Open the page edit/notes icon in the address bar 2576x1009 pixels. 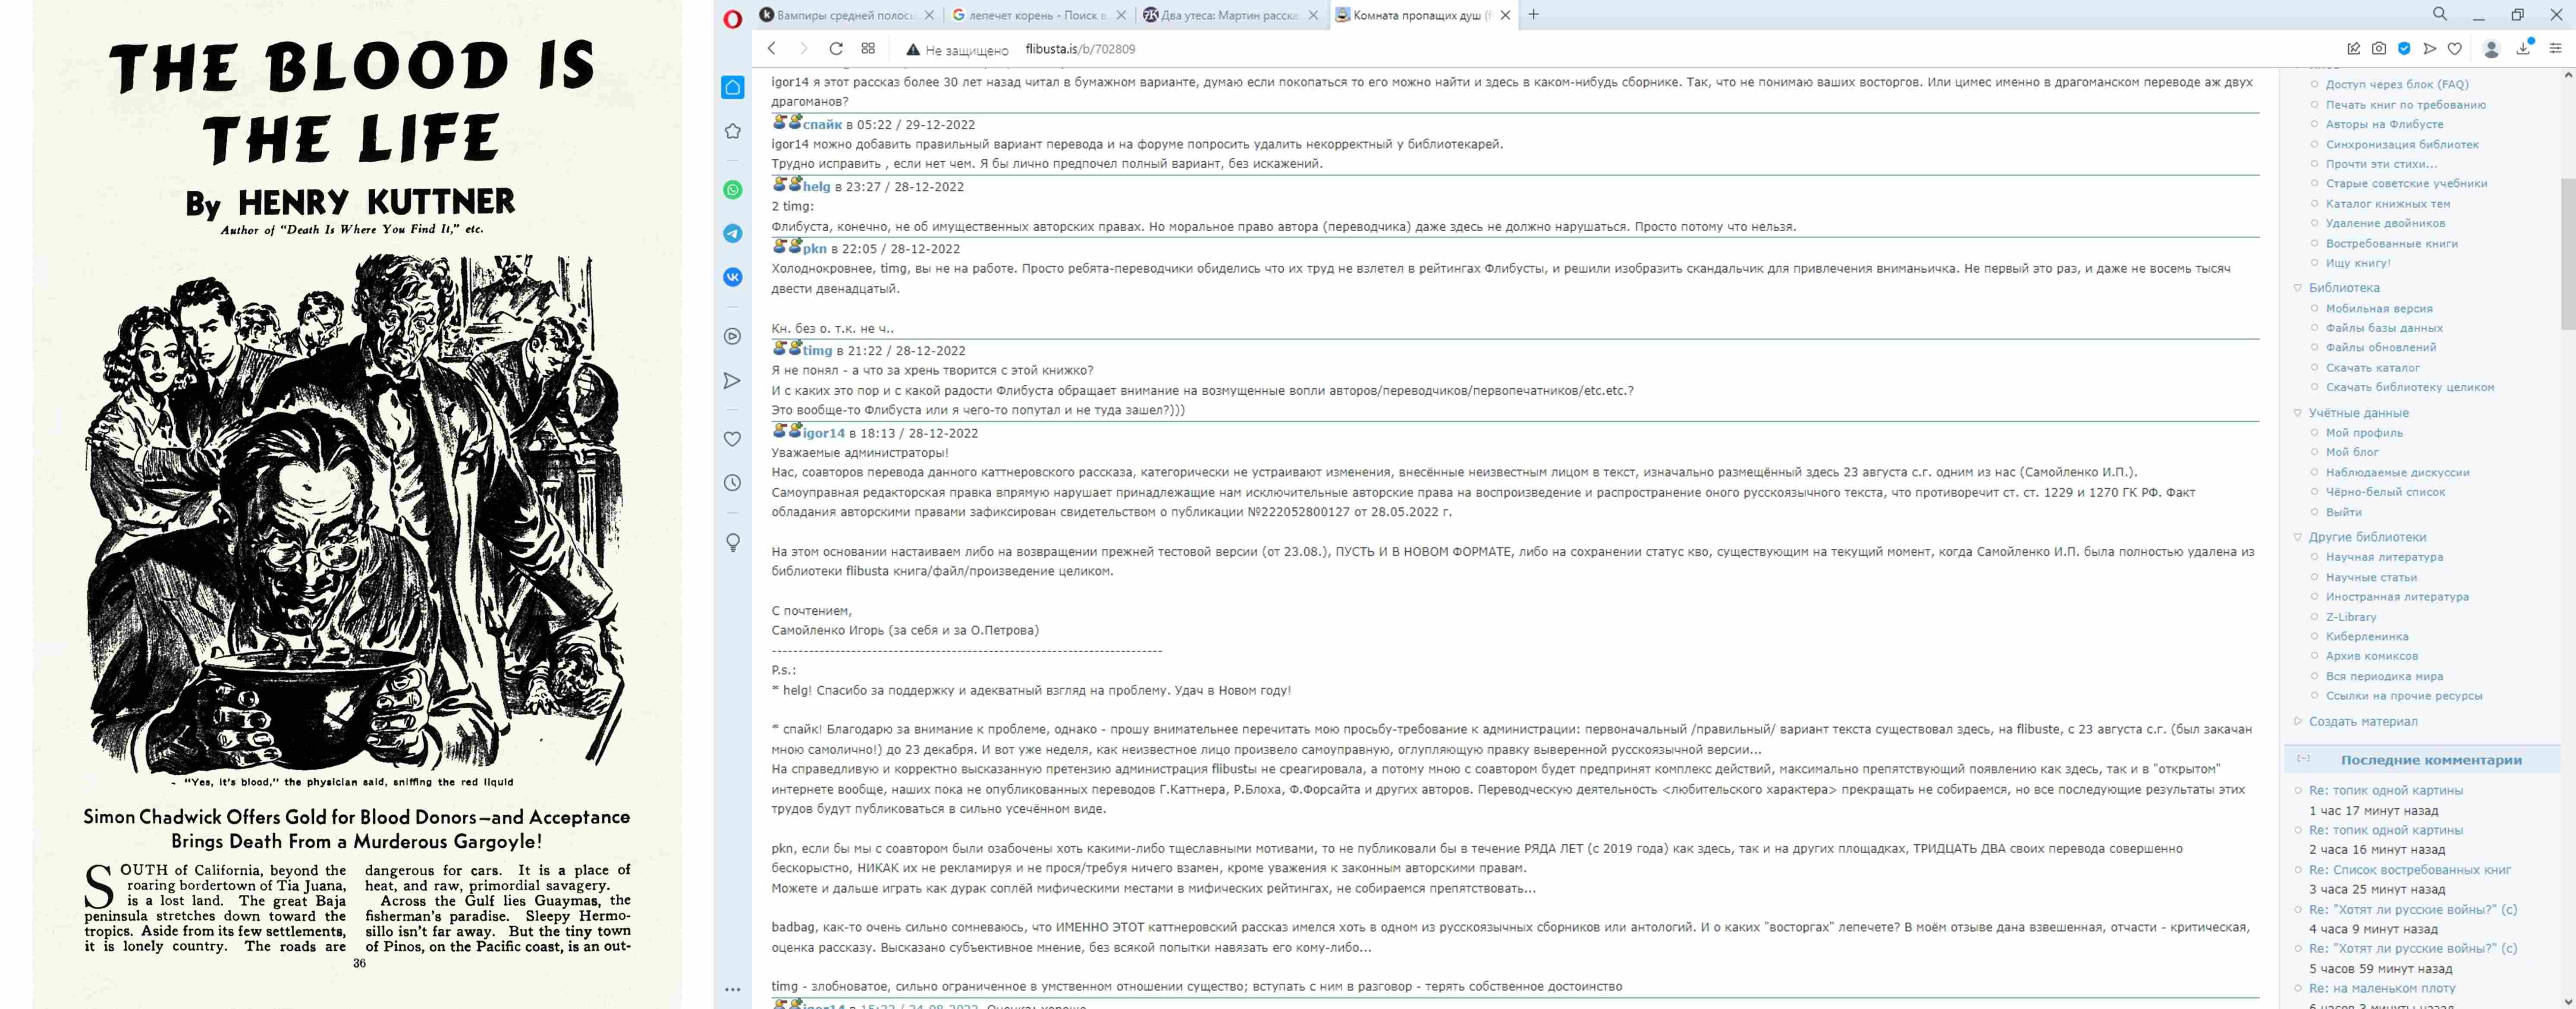point(2353,48)
